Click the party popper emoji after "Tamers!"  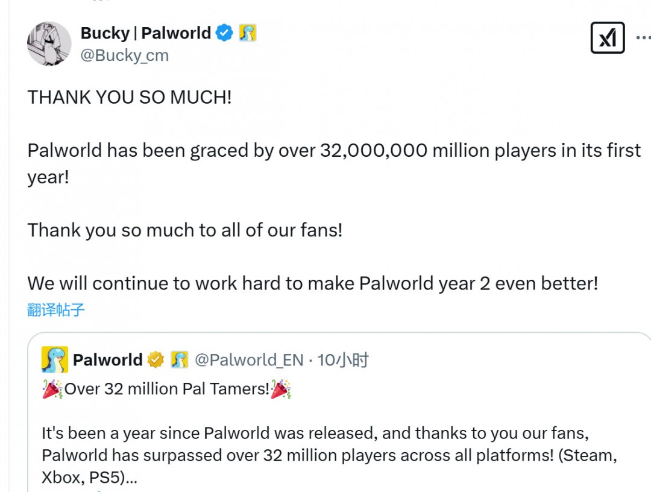pyautogui.click(x=280, y=389)
